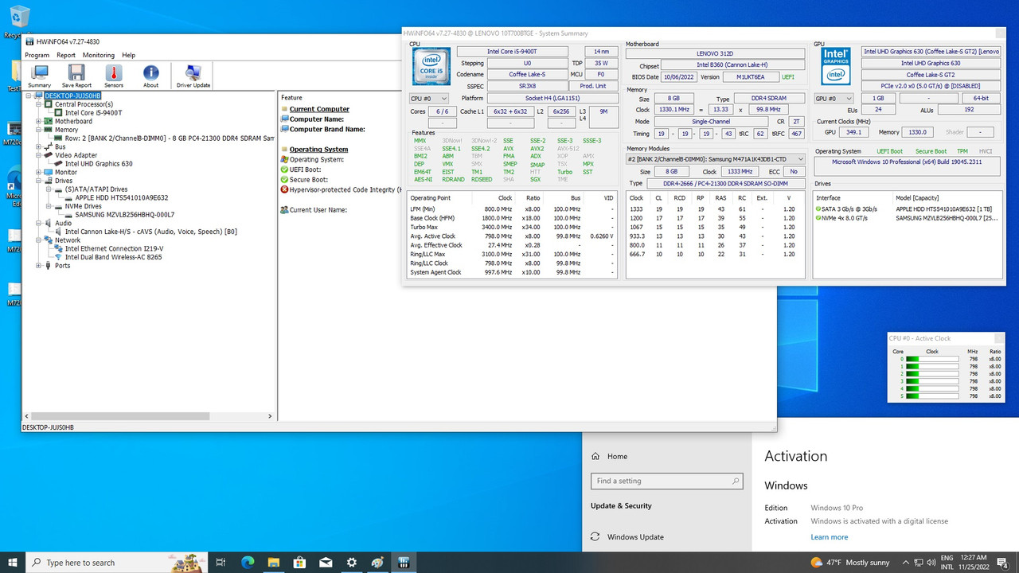Click the Intel Graphics logo

point(836,66)
